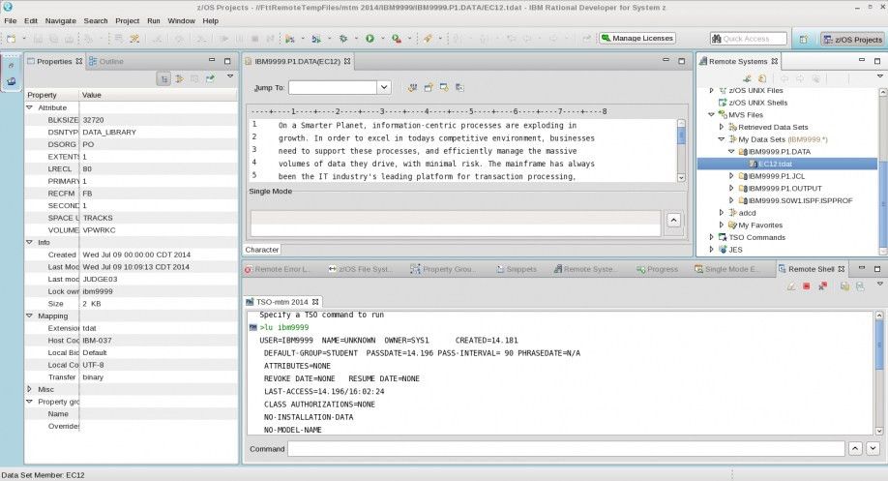Click the Open Perspective icon
888x481 pixels.
804,39
